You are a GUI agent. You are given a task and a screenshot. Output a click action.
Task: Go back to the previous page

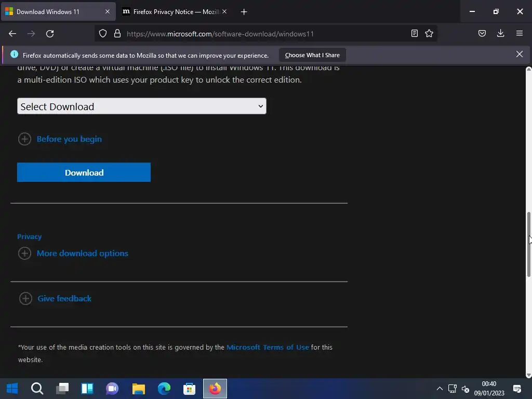pos(12,34)
